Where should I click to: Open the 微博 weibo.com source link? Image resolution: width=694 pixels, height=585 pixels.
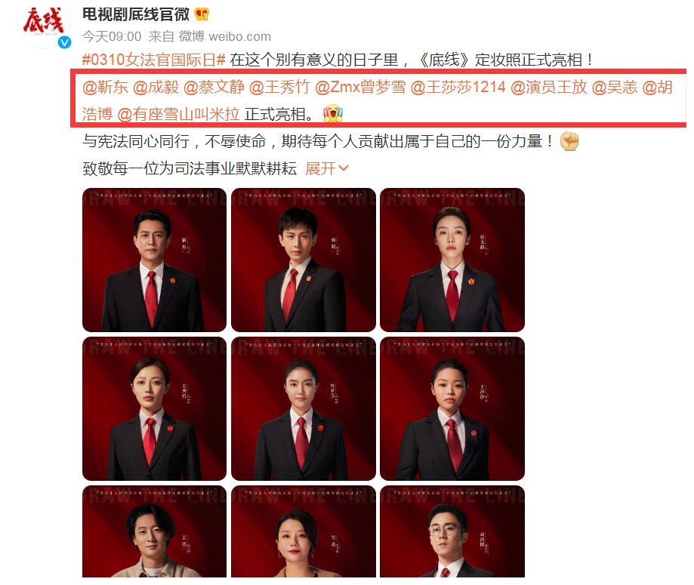224,36
